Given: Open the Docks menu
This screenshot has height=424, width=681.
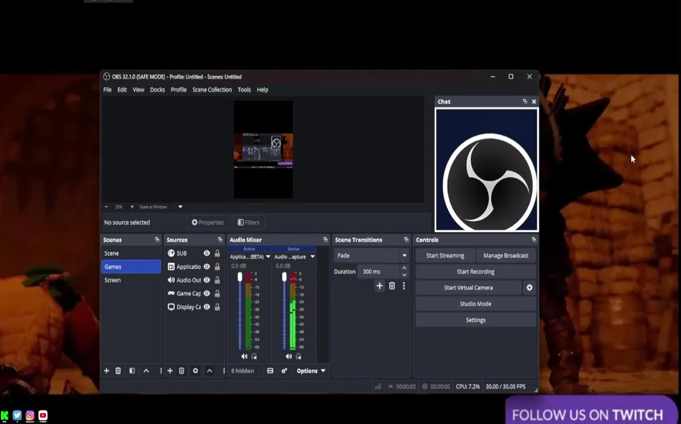Looking at the screenshot, I should (x=157, y=90).
